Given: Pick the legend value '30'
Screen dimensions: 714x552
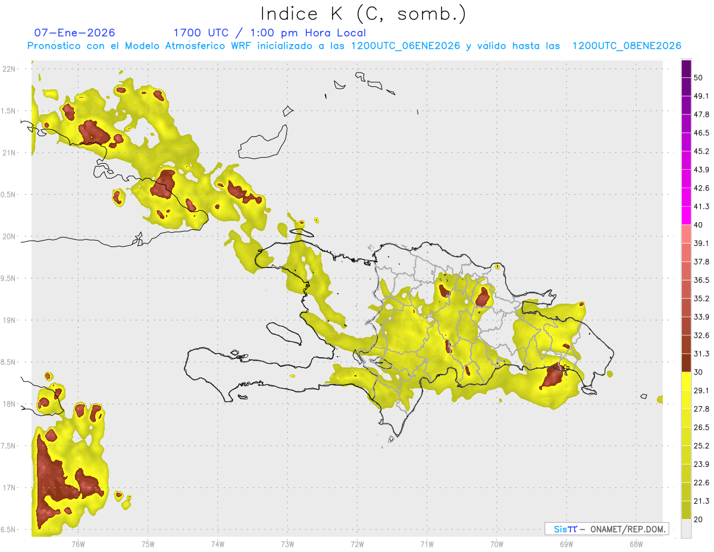Looking at the screenshot, I should (699, 372).
